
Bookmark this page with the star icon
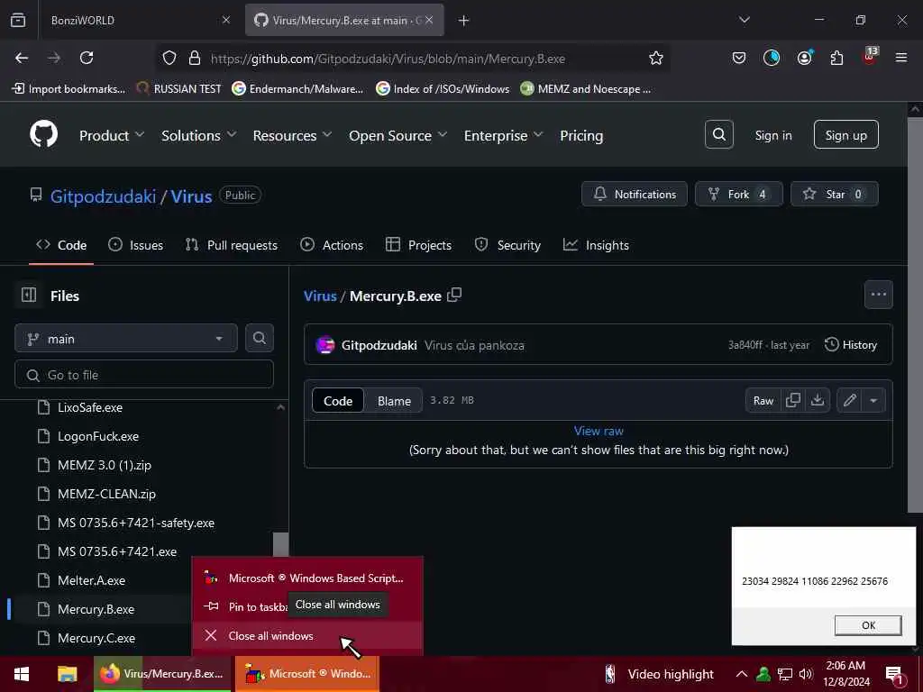tap(656, 58)
